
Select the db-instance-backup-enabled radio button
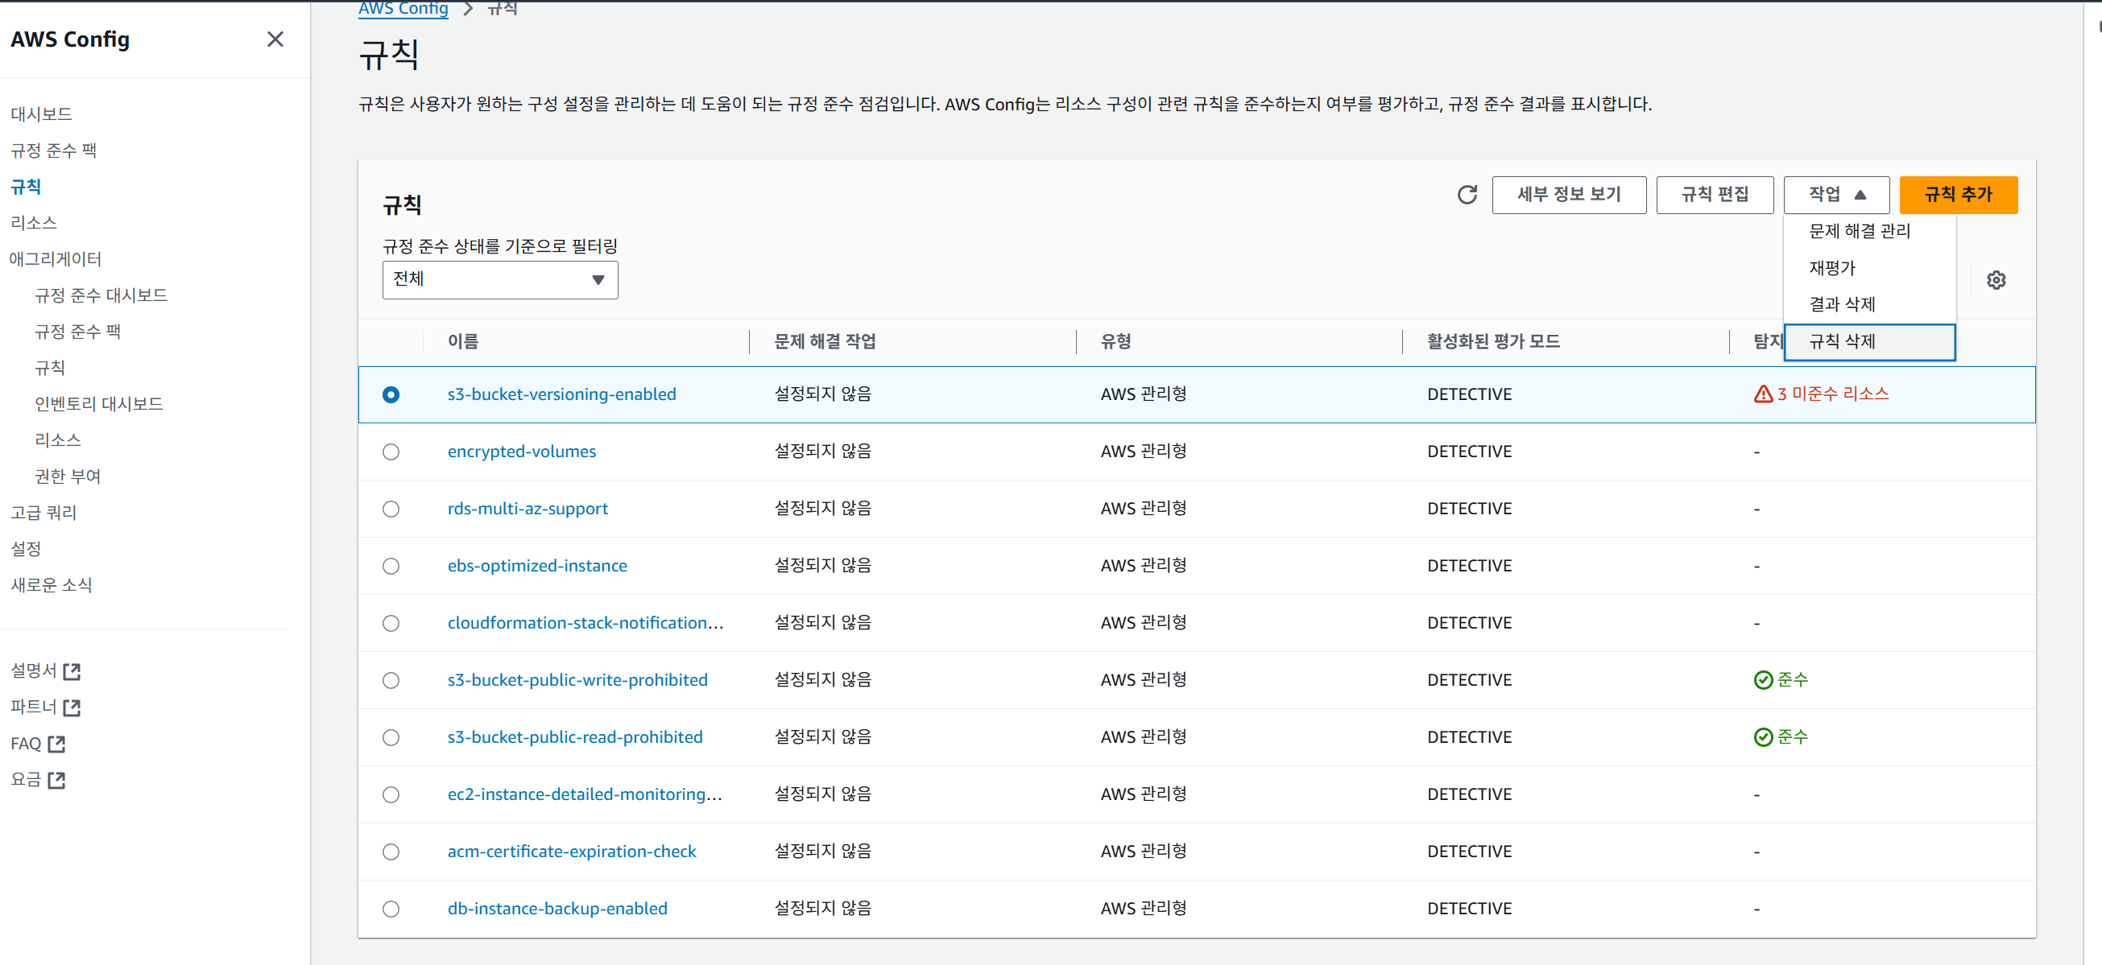pos(391,909)
